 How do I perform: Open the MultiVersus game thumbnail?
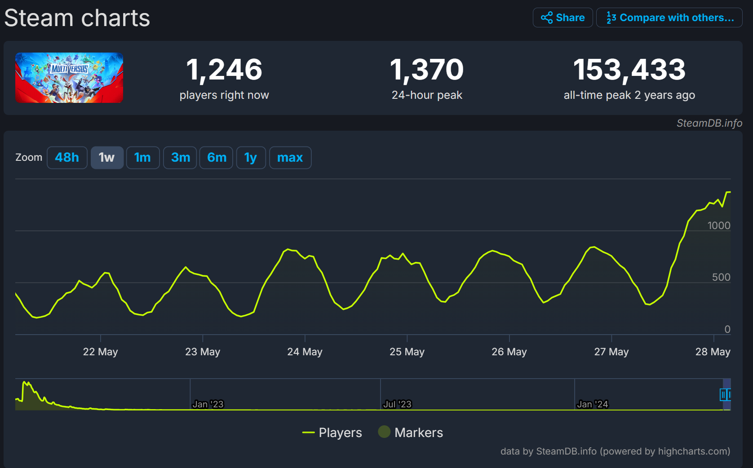pos(69,78)
